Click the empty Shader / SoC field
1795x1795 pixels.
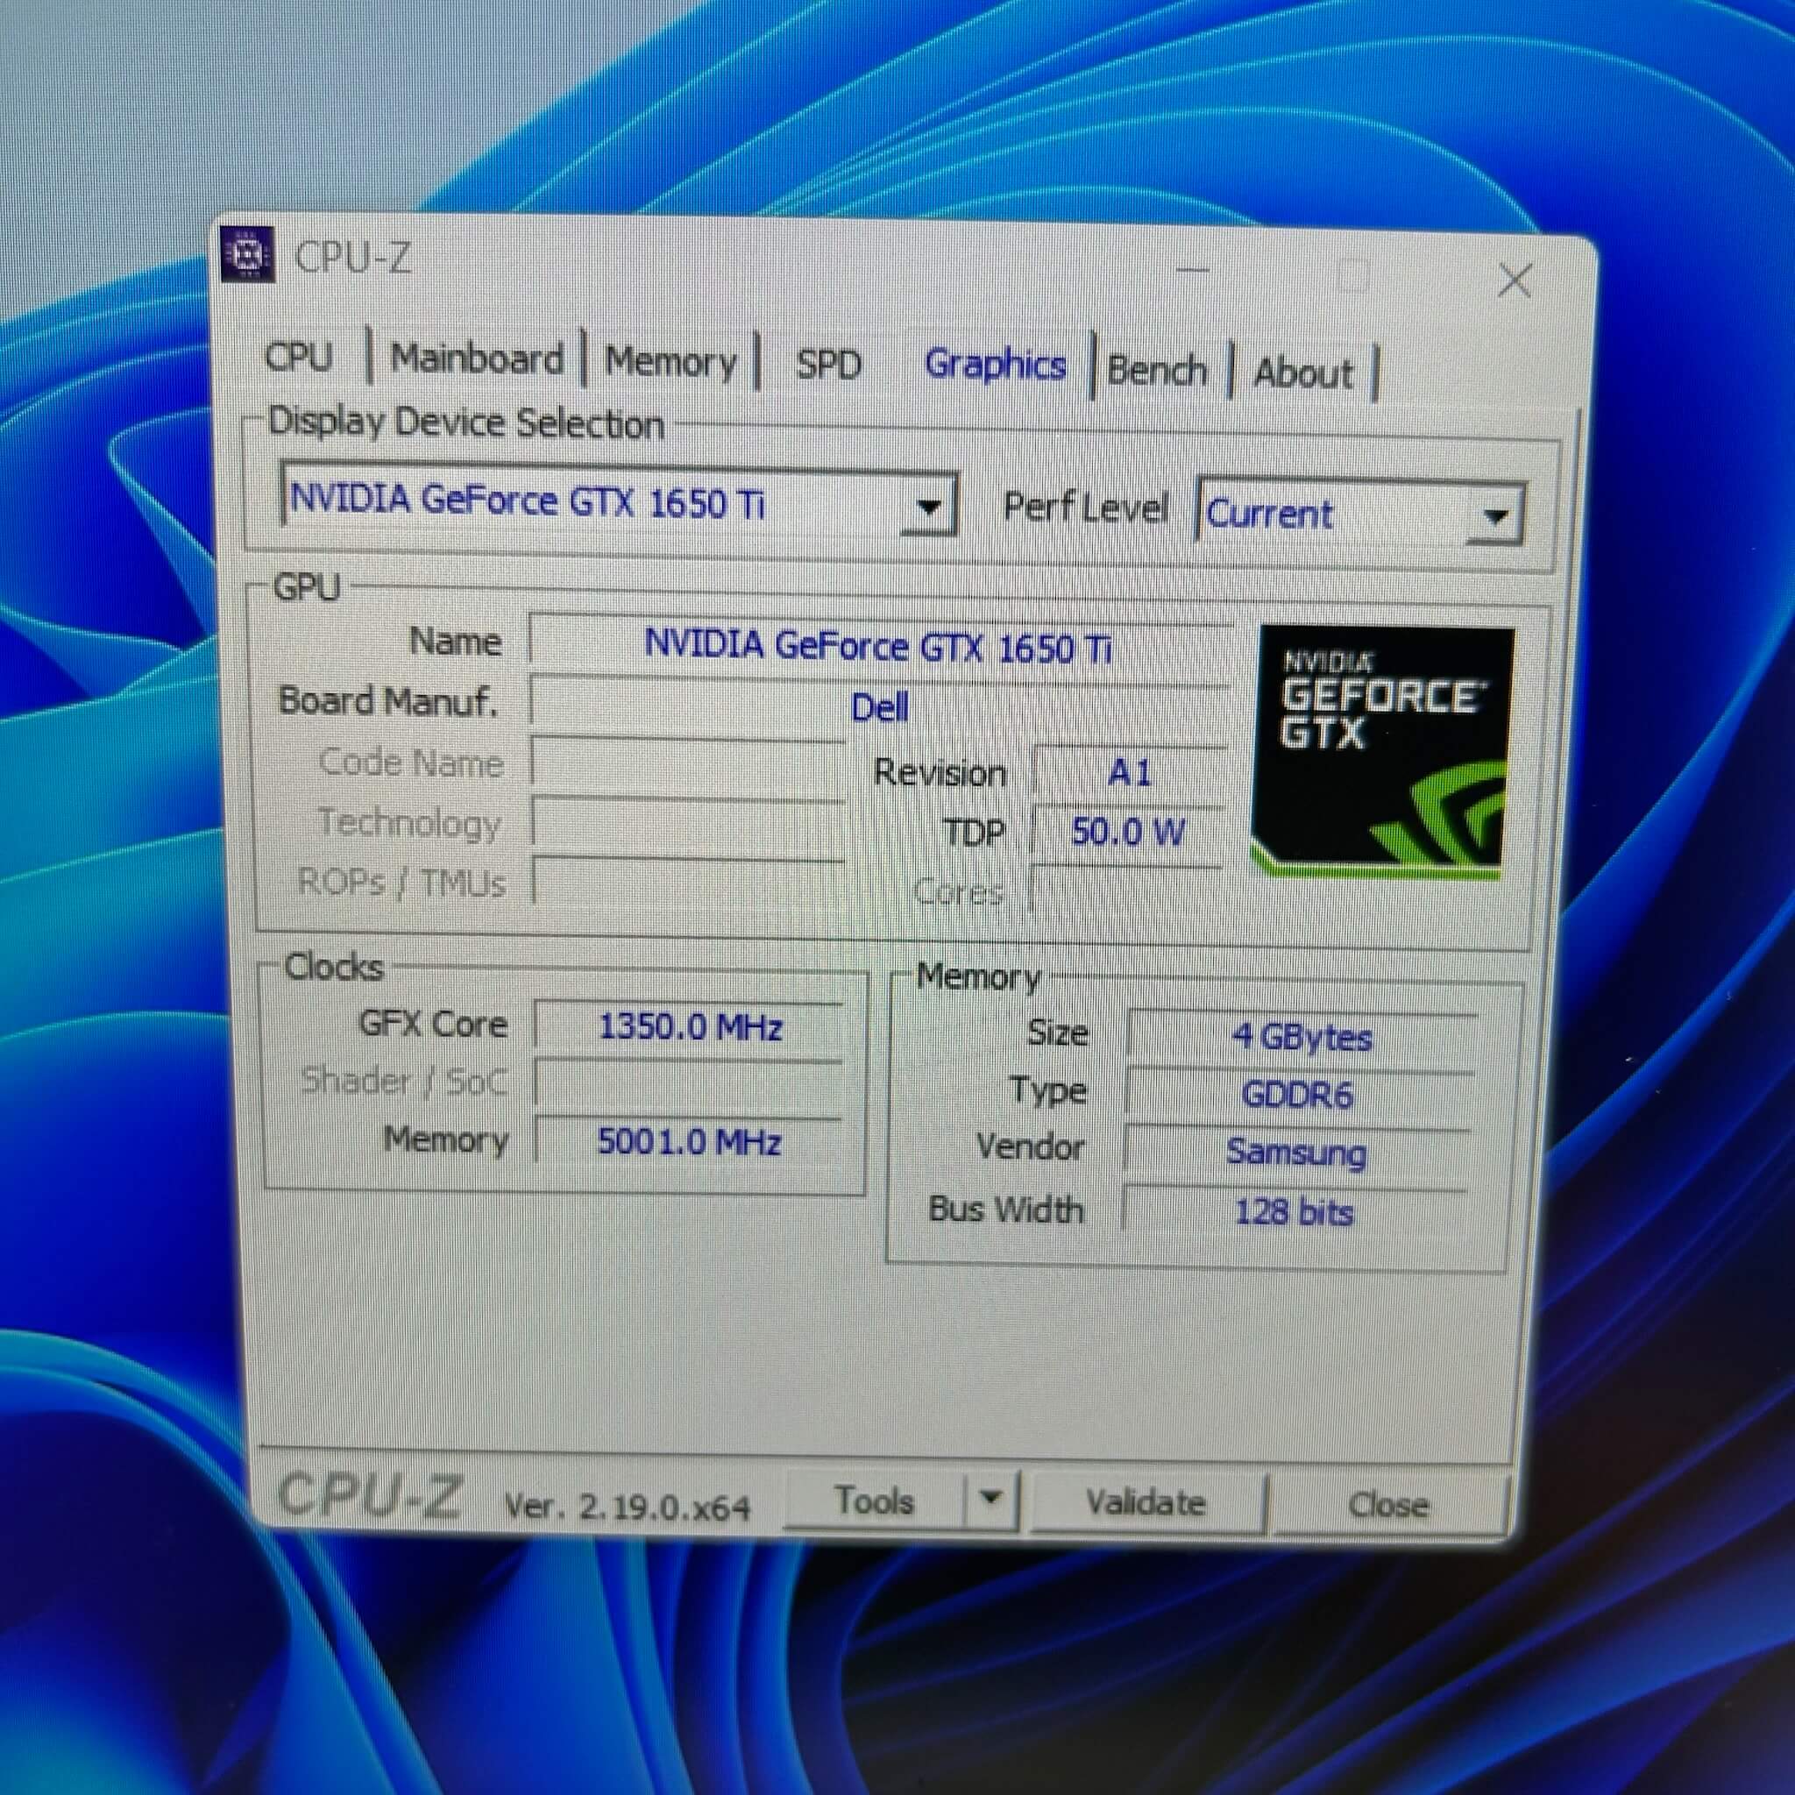[x=688, y=1084]
